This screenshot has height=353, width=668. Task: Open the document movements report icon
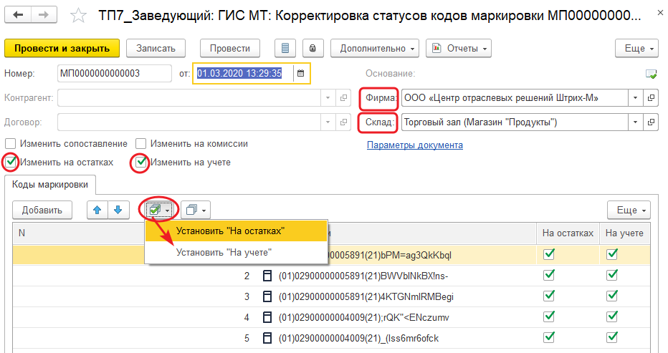[286, 48]
